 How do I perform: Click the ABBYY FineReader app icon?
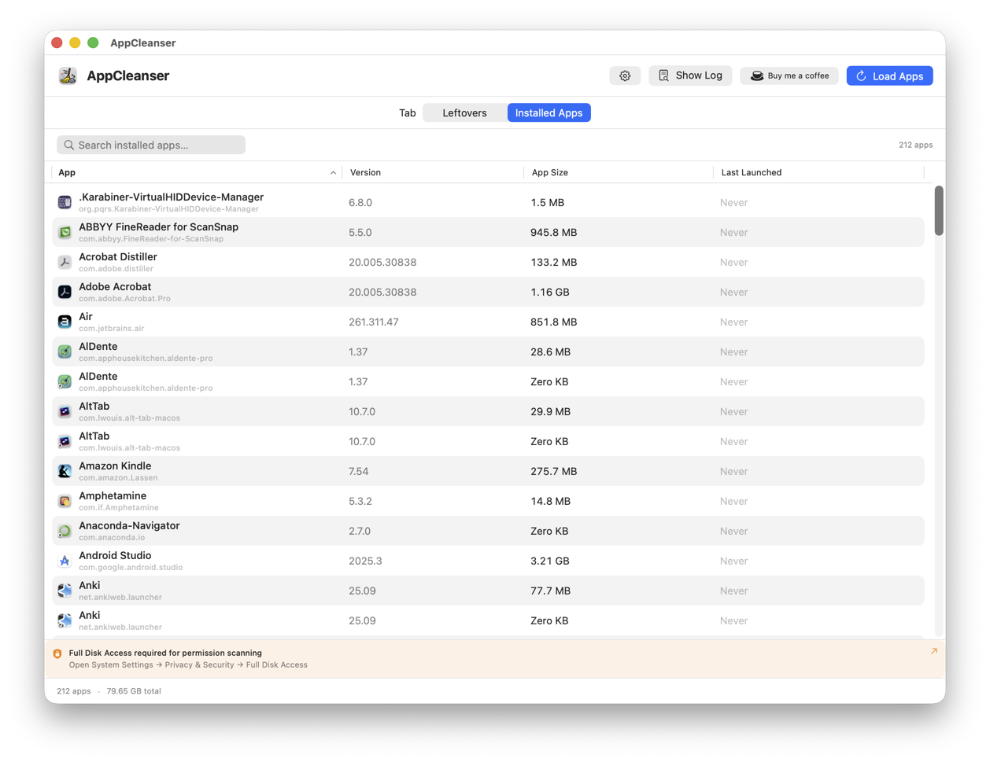[65, 232]
